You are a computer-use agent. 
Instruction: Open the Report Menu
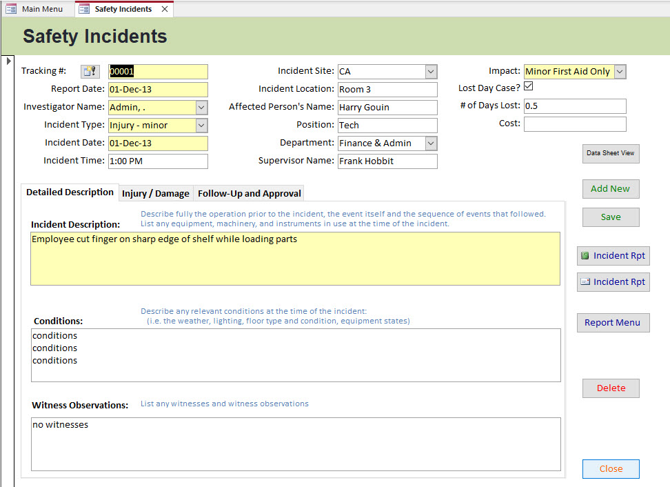point(613,323)
